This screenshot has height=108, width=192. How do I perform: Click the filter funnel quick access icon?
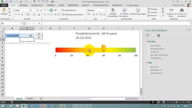click(x=34, y=1)
